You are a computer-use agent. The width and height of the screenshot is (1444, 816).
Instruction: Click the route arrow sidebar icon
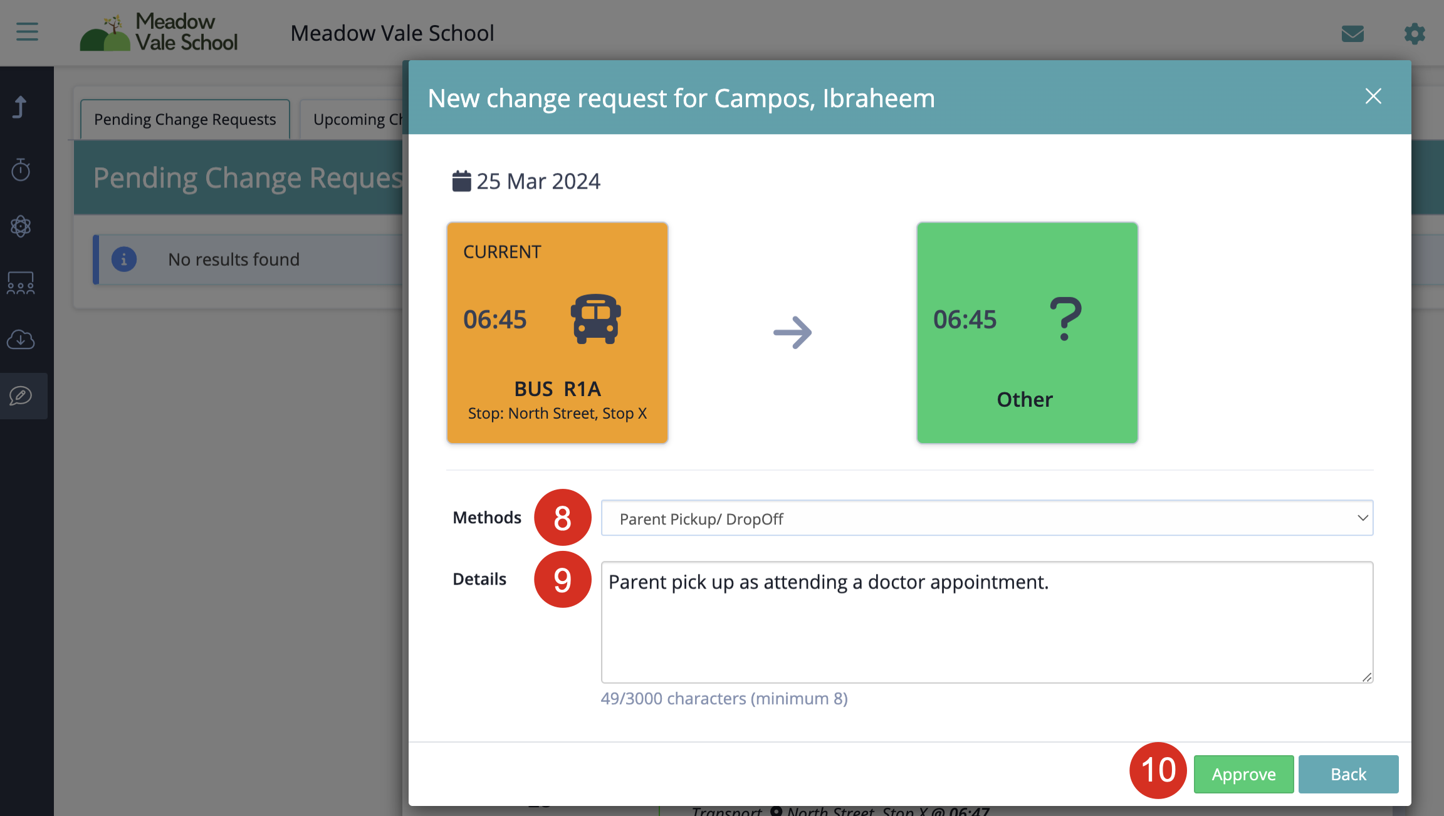[21, 107]
